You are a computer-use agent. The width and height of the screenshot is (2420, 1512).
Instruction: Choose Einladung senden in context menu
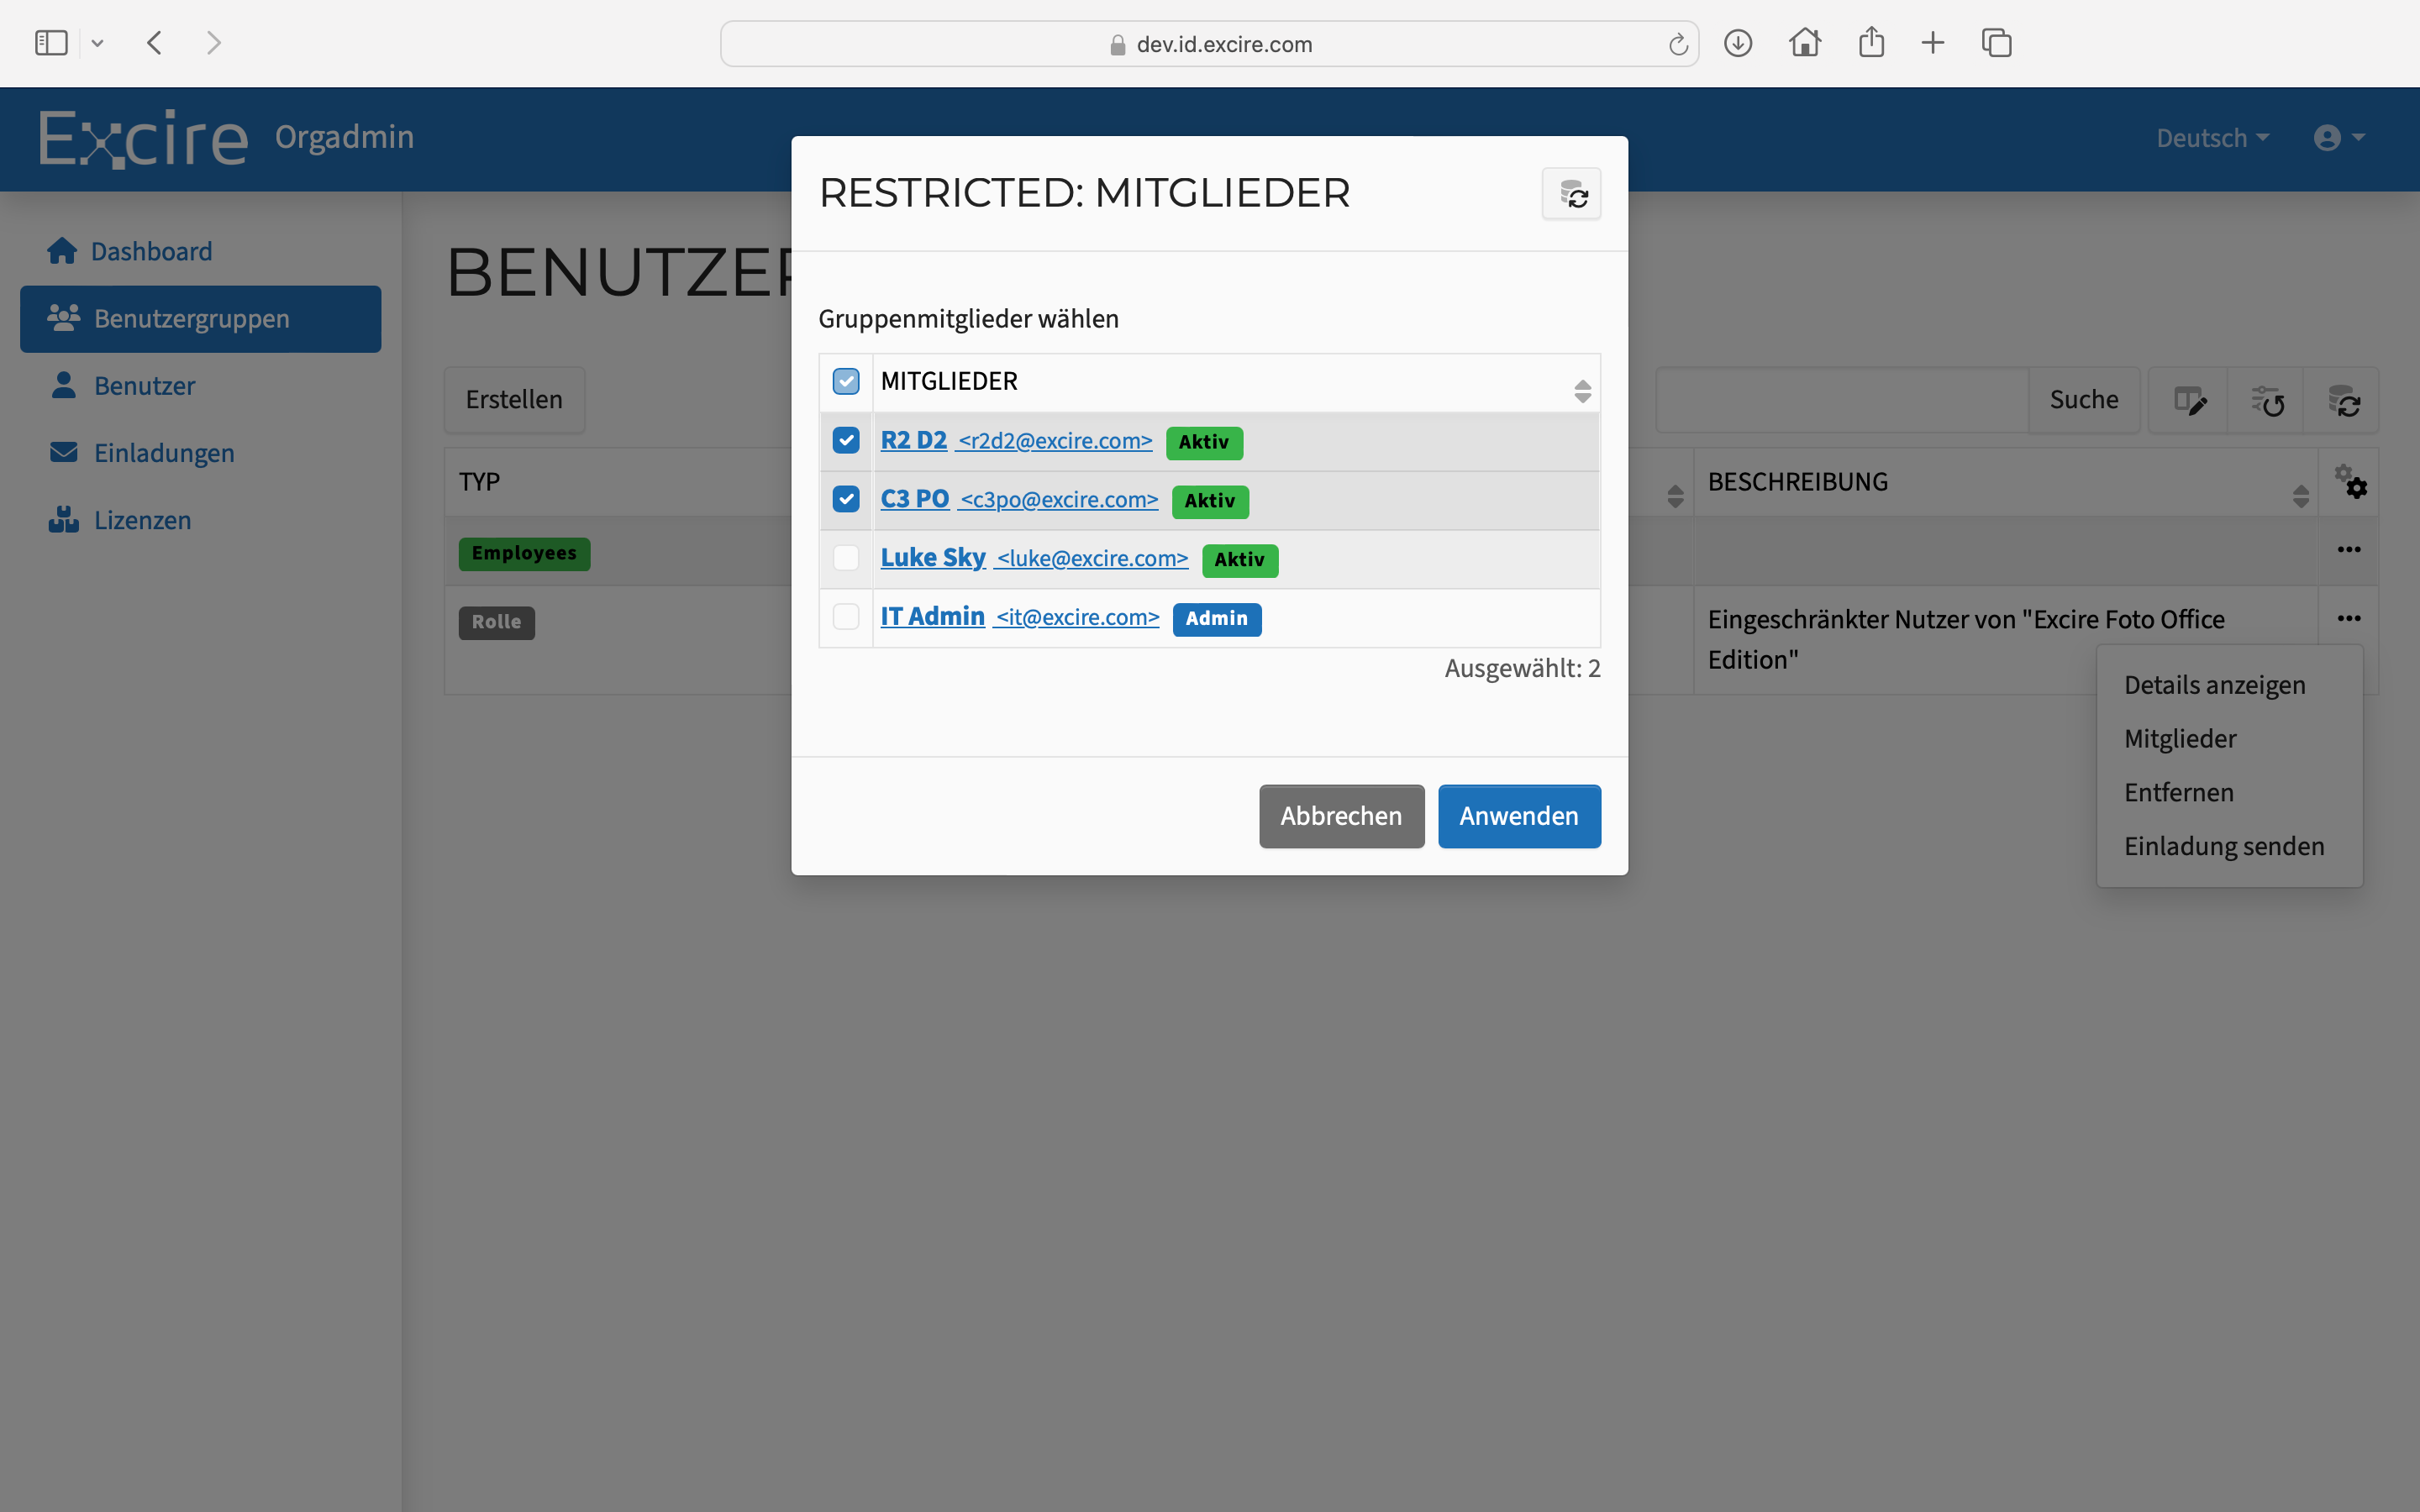tap(2223, 846)
